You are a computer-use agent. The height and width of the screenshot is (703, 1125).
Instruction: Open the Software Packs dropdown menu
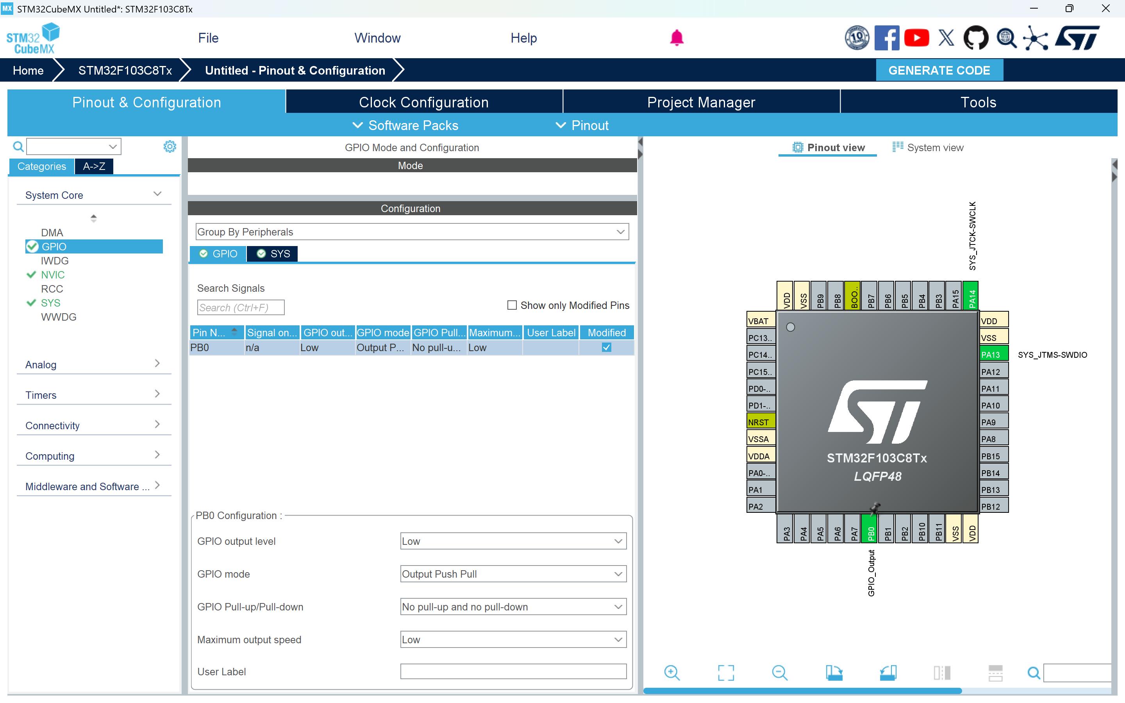tap(405, 125)
